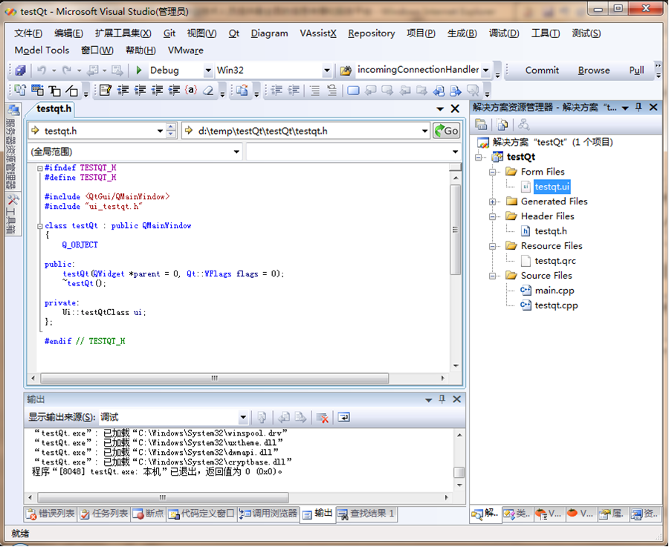This screenshot has height=547, width=669.
Task: Click the Properties icon in Solution Explorer toolbar
Action: coord(482,125)
